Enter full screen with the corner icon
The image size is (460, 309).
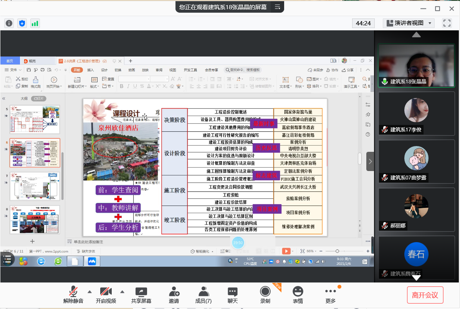coord(447,23)
